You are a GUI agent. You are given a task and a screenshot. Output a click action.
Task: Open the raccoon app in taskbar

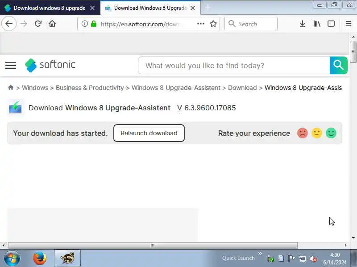[67, 259]
